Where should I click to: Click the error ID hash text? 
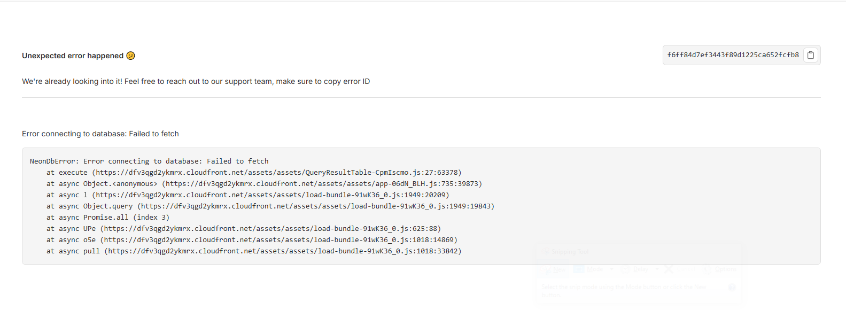pyautogui.click(x=733, y=55)
